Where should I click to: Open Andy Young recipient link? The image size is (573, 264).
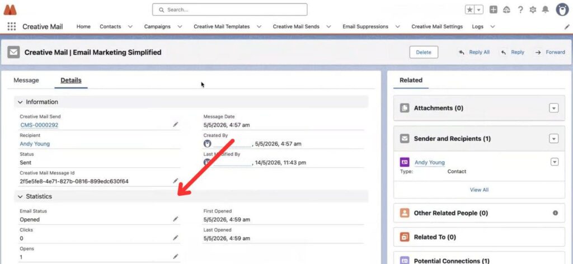(x=35, y=144)
